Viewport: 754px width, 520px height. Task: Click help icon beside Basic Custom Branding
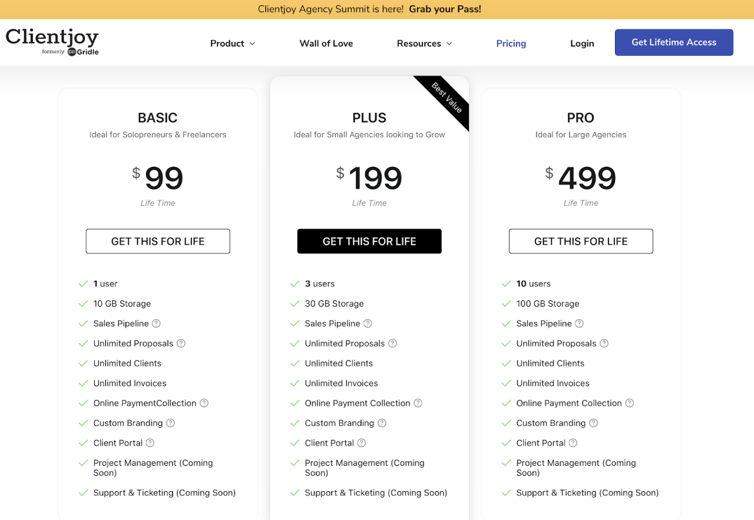[x=170, y=423]
